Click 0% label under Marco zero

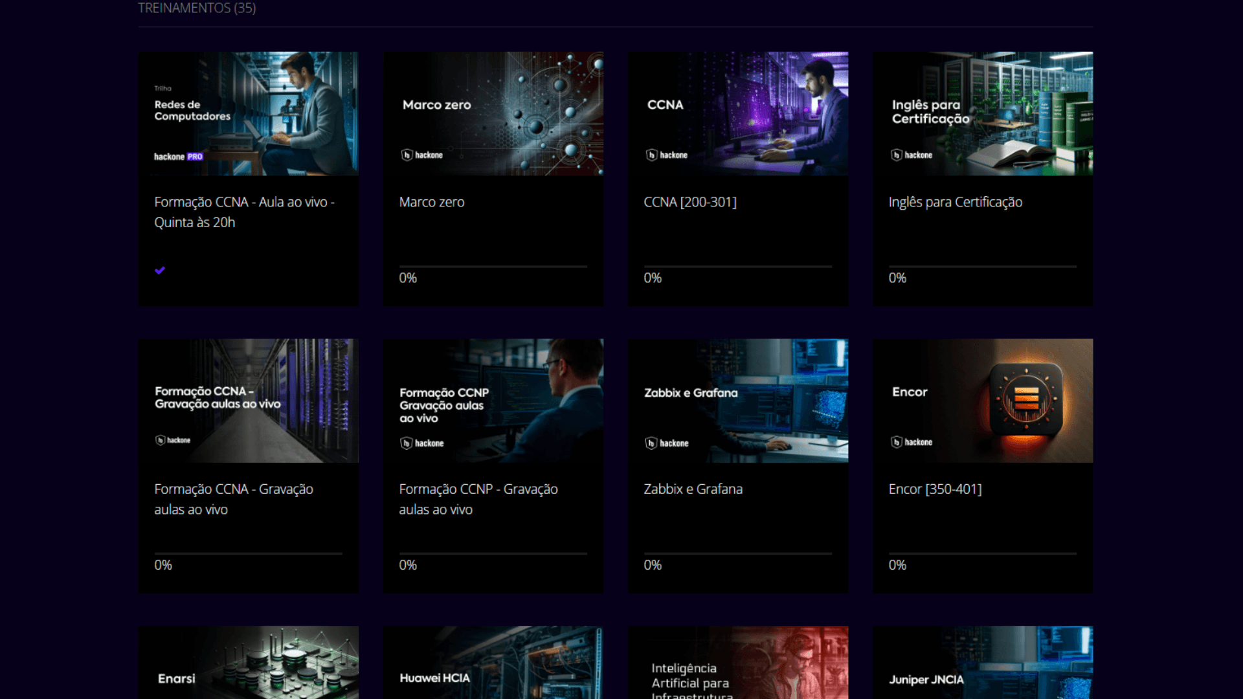coord(408,278)
